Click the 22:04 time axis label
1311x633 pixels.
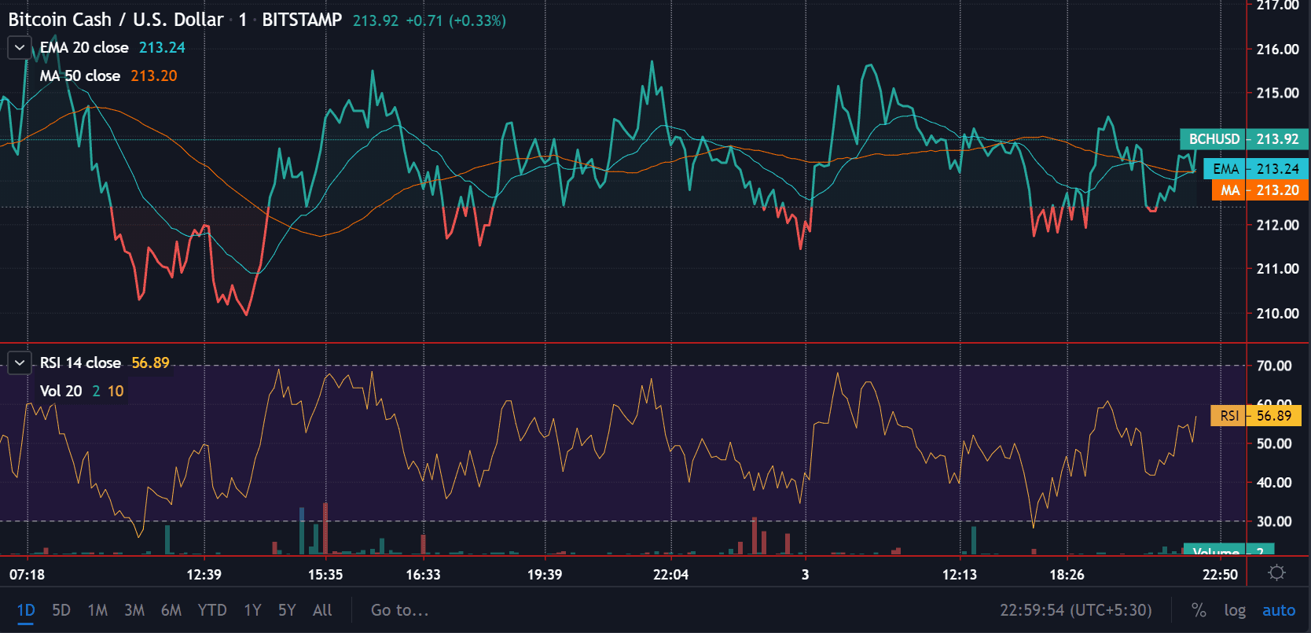pyautogui.click(x=670, y=575)
